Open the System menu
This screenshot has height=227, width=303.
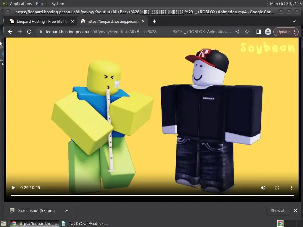coord(58,4)
